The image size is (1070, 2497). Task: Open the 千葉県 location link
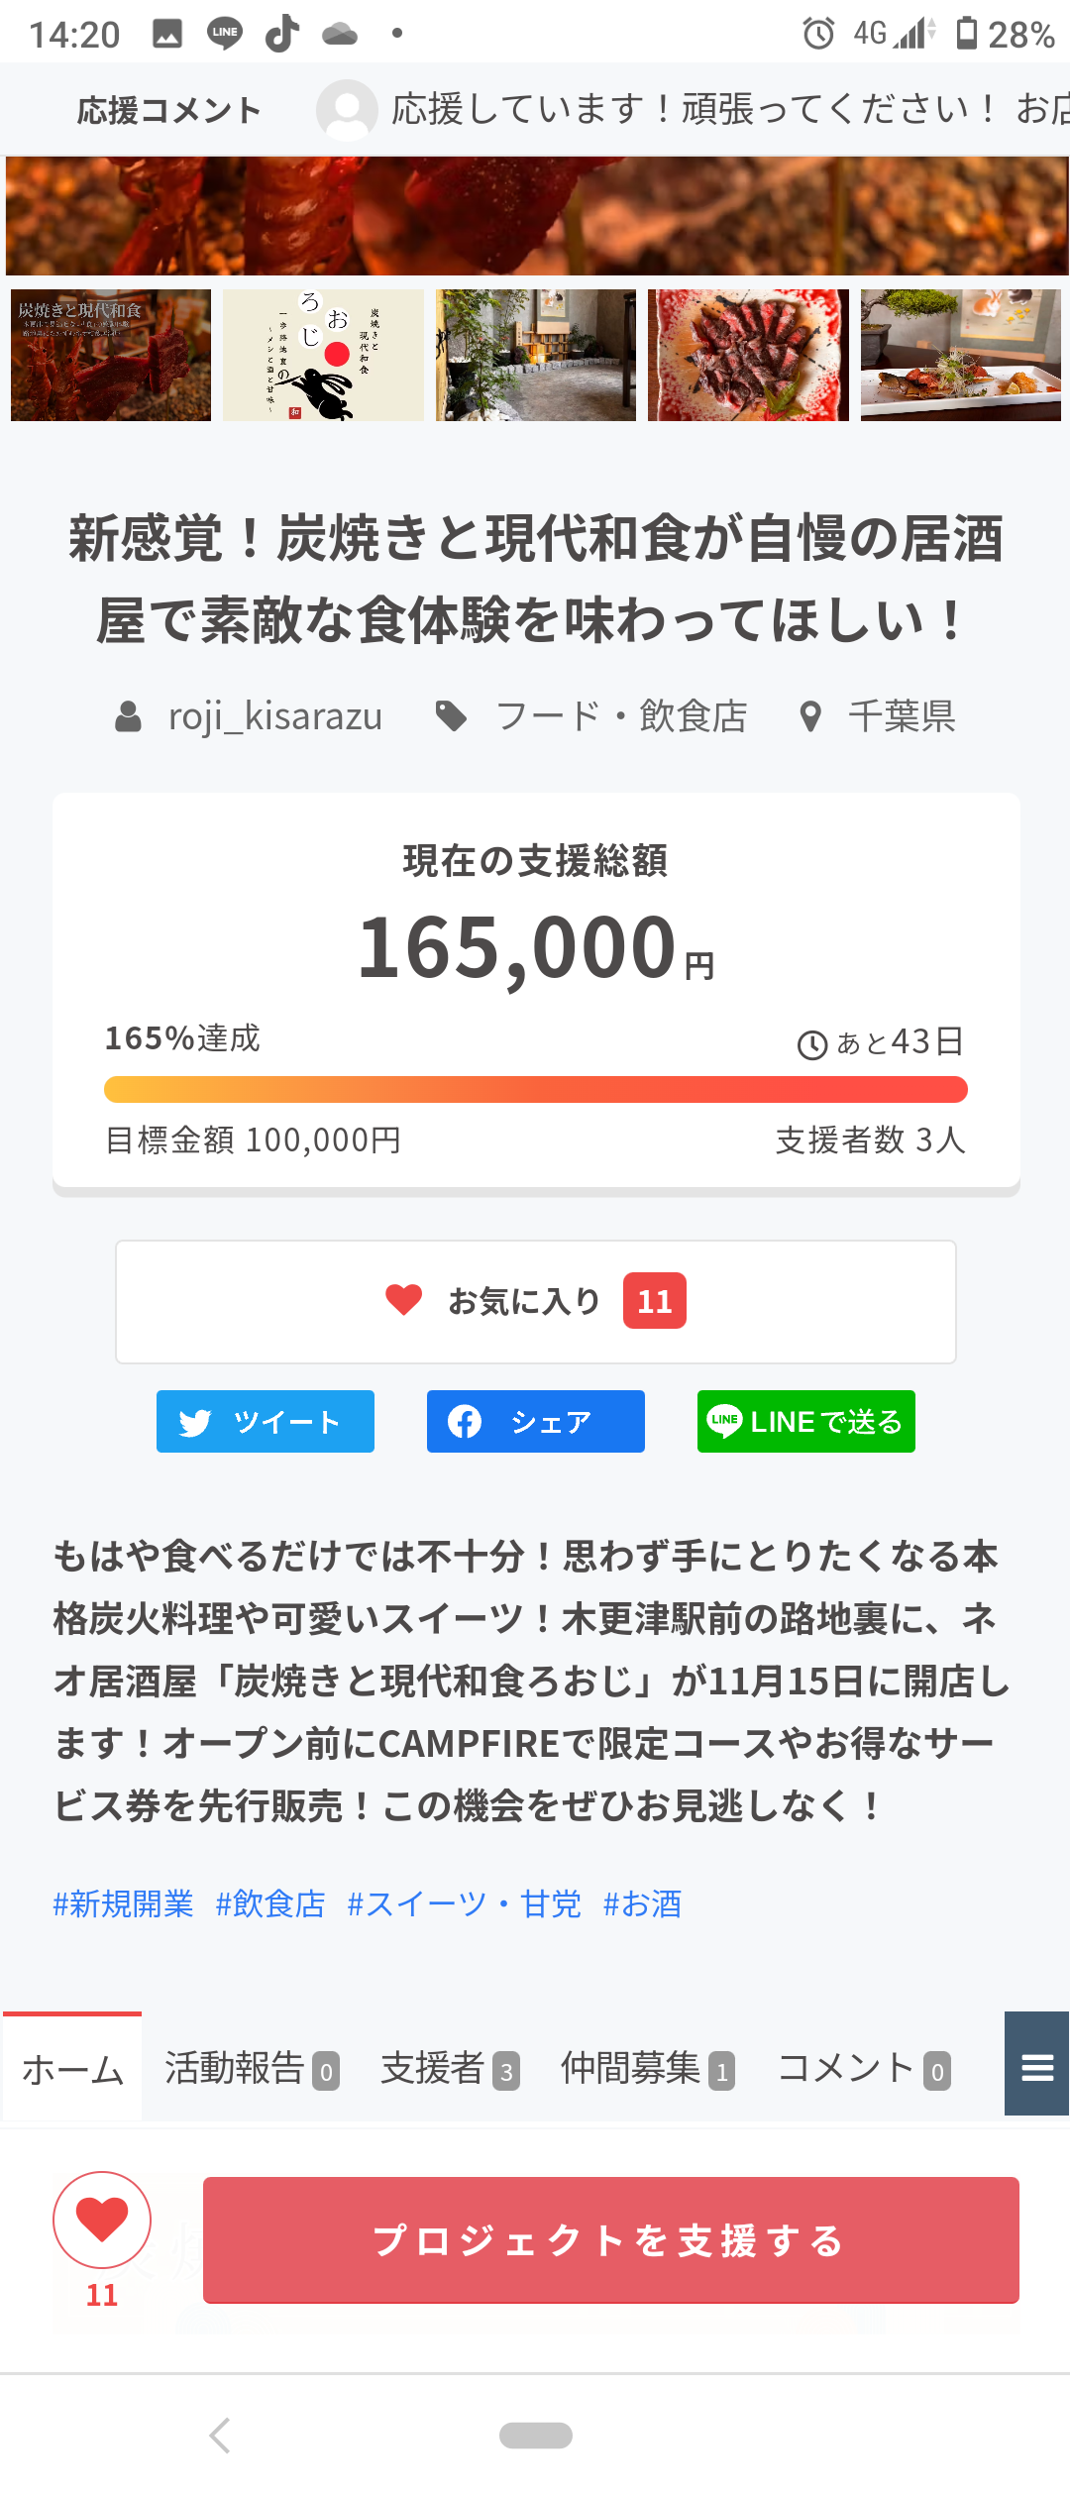(901, 715)
